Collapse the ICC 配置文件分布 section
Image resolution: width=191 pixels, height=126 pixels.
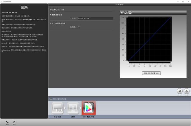click(x=51, y=23)
